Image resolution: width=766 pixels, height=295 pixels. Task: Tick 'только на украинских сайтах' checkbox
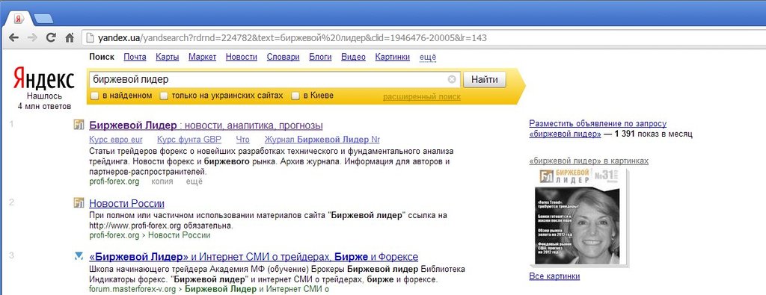(164, 96)
